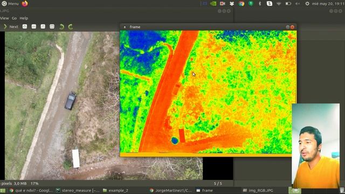Open the Bluetooth indicator

pyautogui.click(x=260, y=4)
